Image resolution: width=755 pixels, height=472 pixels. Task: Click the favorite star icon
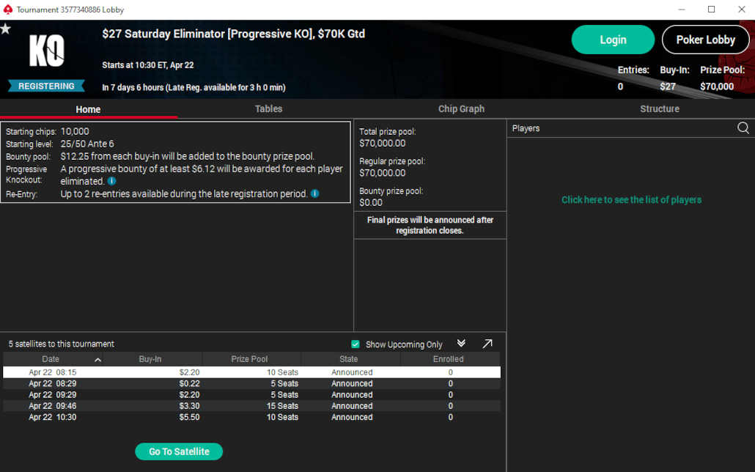tap(6, 29)
